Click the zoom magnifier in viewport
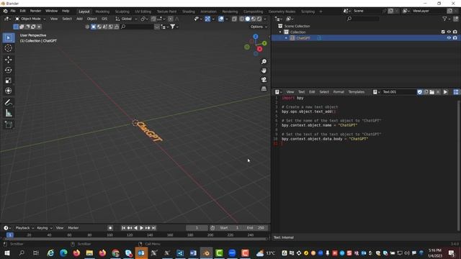The image size is (461, 259). pyautogui.click(x=264, y=61)
